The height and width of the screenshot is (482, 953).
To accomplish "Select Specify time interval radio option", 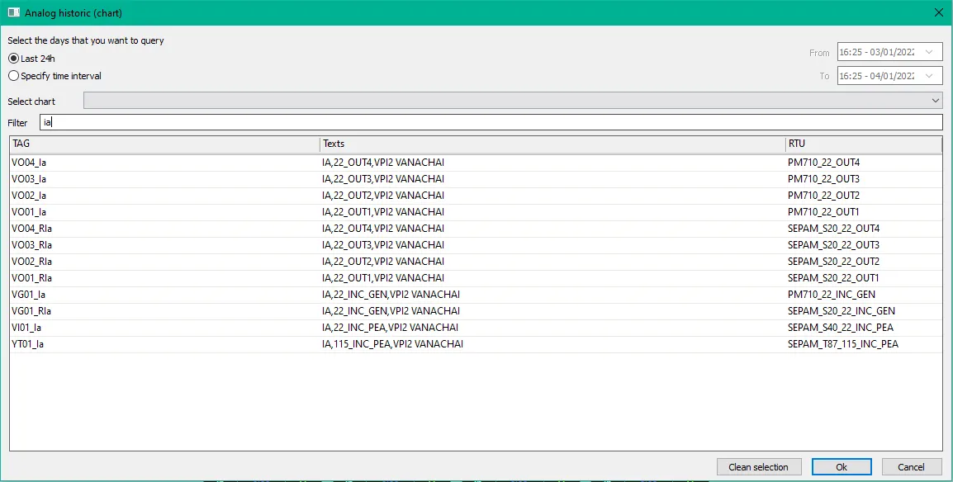I will point(55,76).
